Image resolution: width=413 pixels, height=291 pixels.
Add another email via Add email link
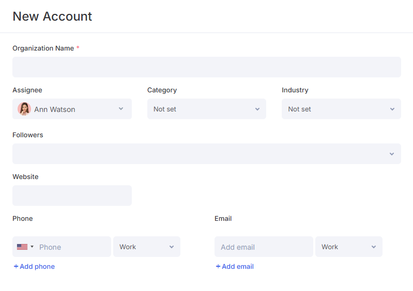(235, 266)
